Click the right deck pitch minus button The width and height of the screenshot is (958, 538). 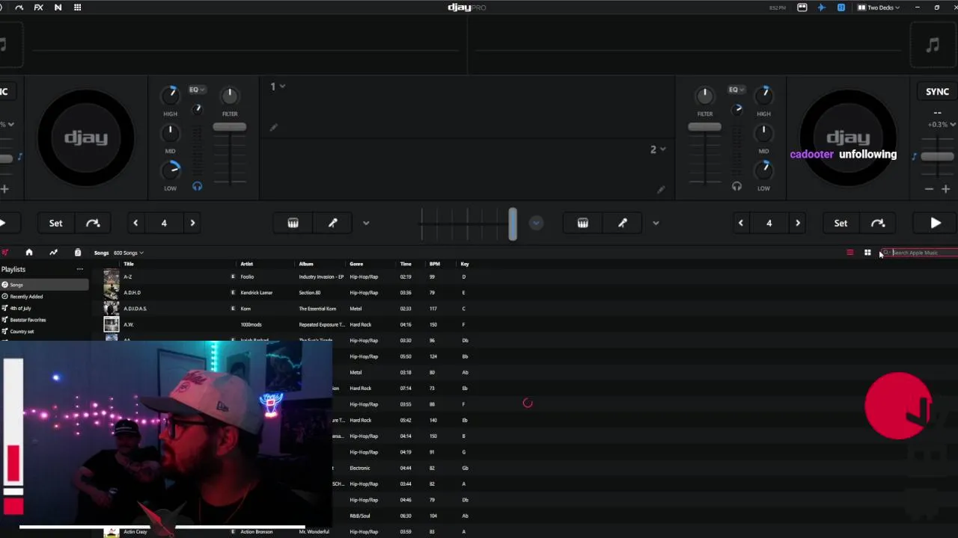coord(929,189)
